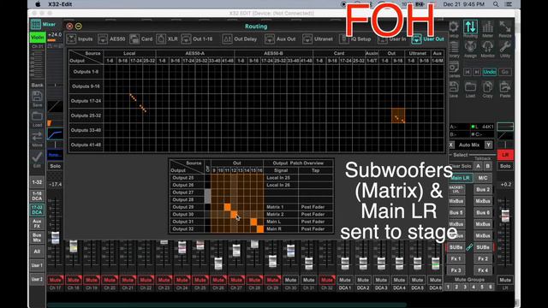Open the Aux Out routing tab

click(280, 39)
